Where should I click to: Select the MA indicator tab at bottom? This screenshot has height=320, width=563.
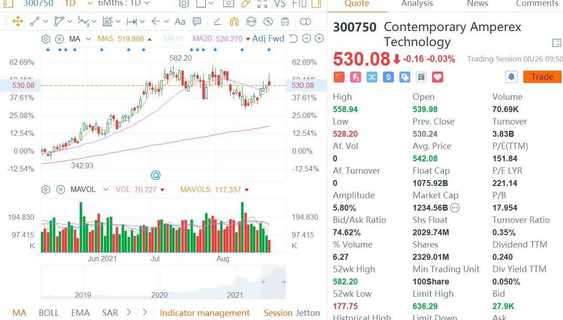coord(19,313)
